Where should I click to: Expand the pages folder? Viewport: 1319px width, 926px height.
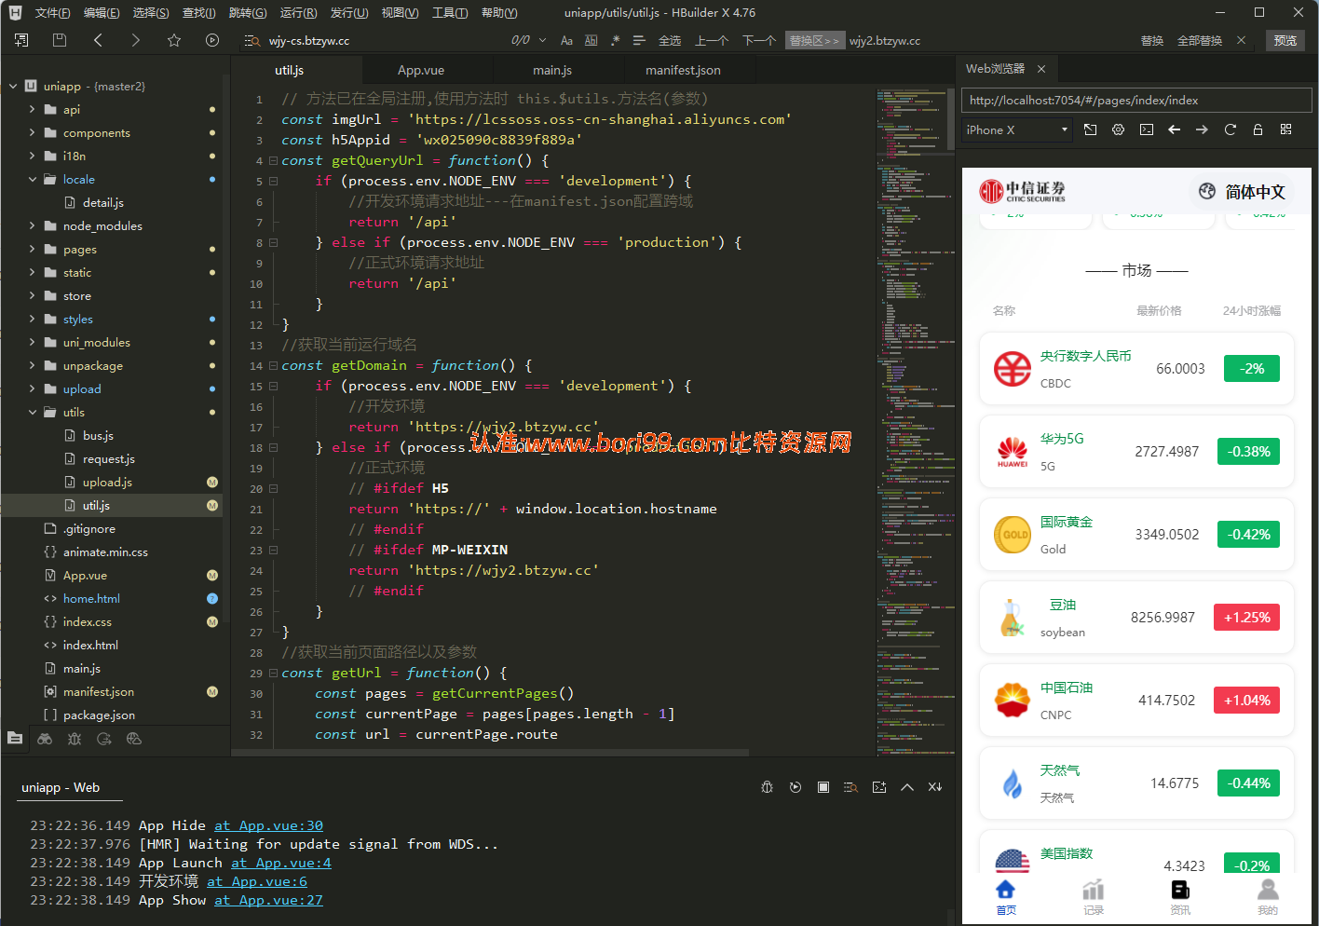pyautogui.click(x=32, y=249)
